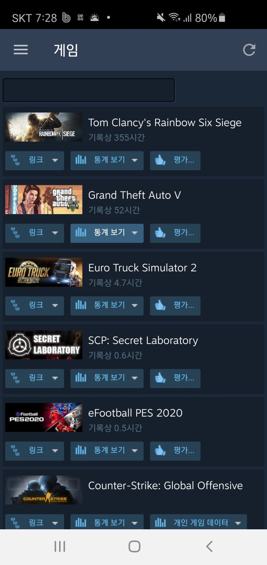267x565 pixels.
Task: Tap the stats bar-chart icon for Counter-Strike
Action: (x=81, y=522)
